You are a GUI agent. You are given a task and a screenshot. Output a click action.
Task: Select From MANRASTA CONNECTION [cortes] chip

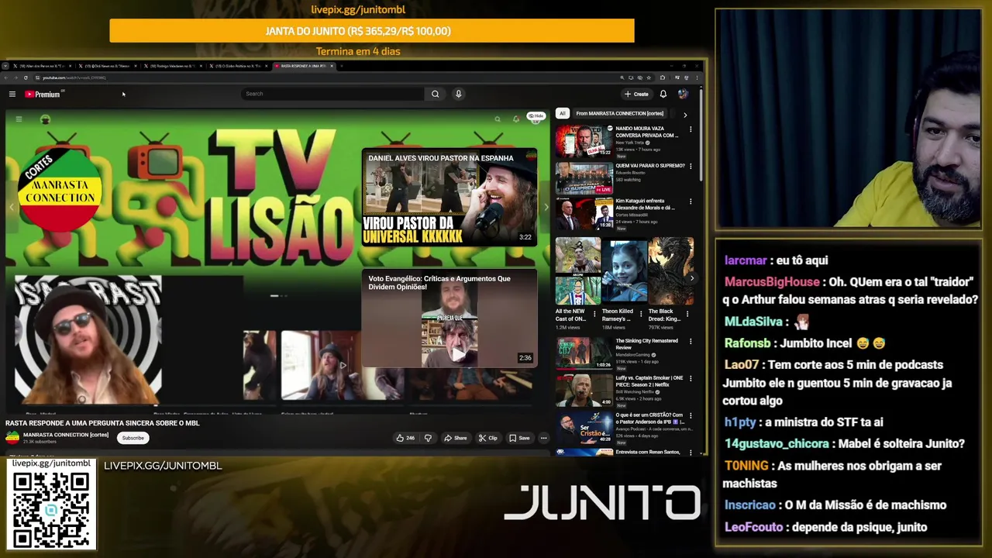619,113
